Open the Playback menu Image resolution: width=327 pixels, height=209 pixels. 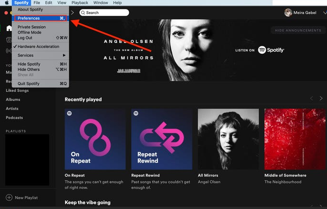(79, 3)
